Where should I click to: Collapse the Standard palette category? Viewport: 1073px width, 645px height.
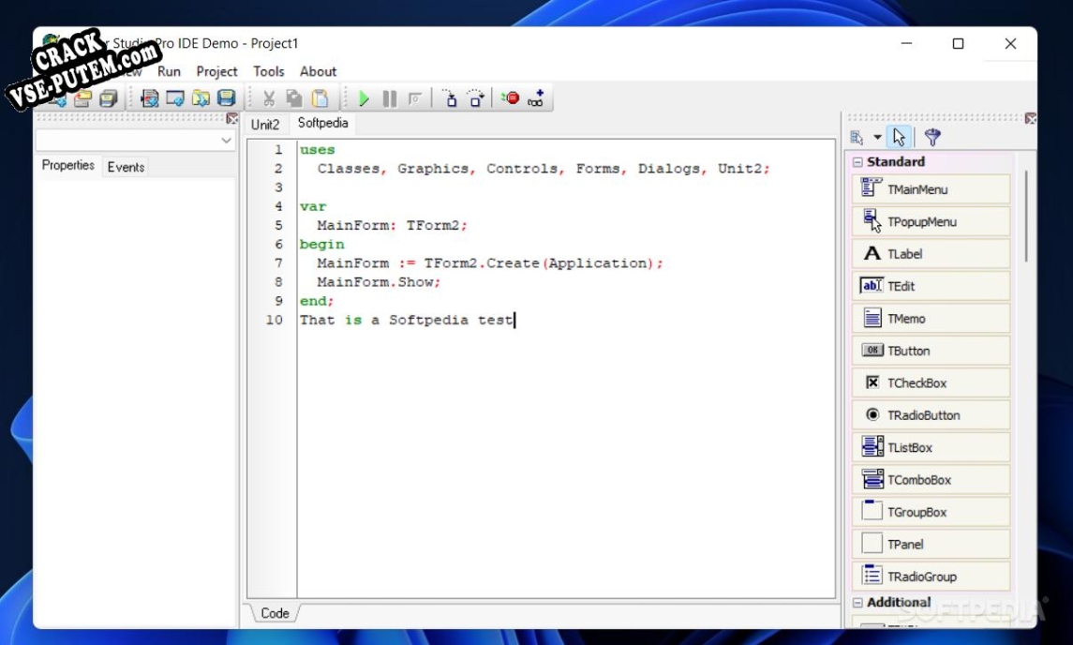click(x=857, y=162)
